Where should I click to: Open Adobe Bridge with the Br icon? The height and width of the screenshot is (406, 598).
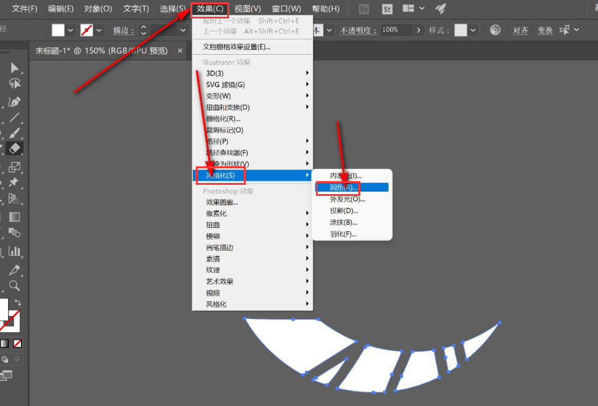(x=363, y=9)
